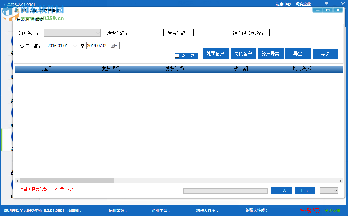
Task: Click the 处罚信息 button
Action: pyautogui.click(x=216, y=53)
